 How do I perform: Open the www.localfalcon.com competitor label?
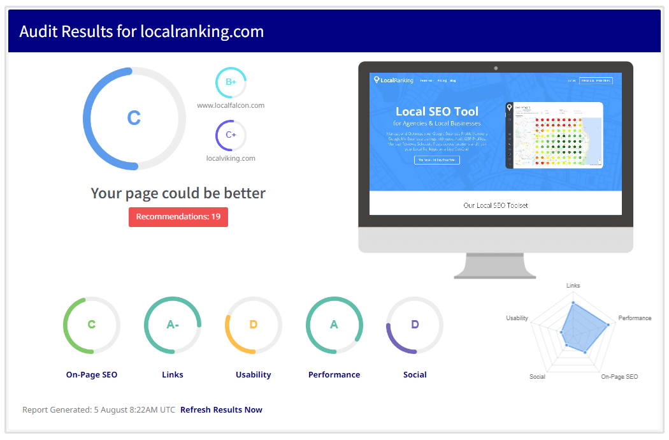point(231,105)
